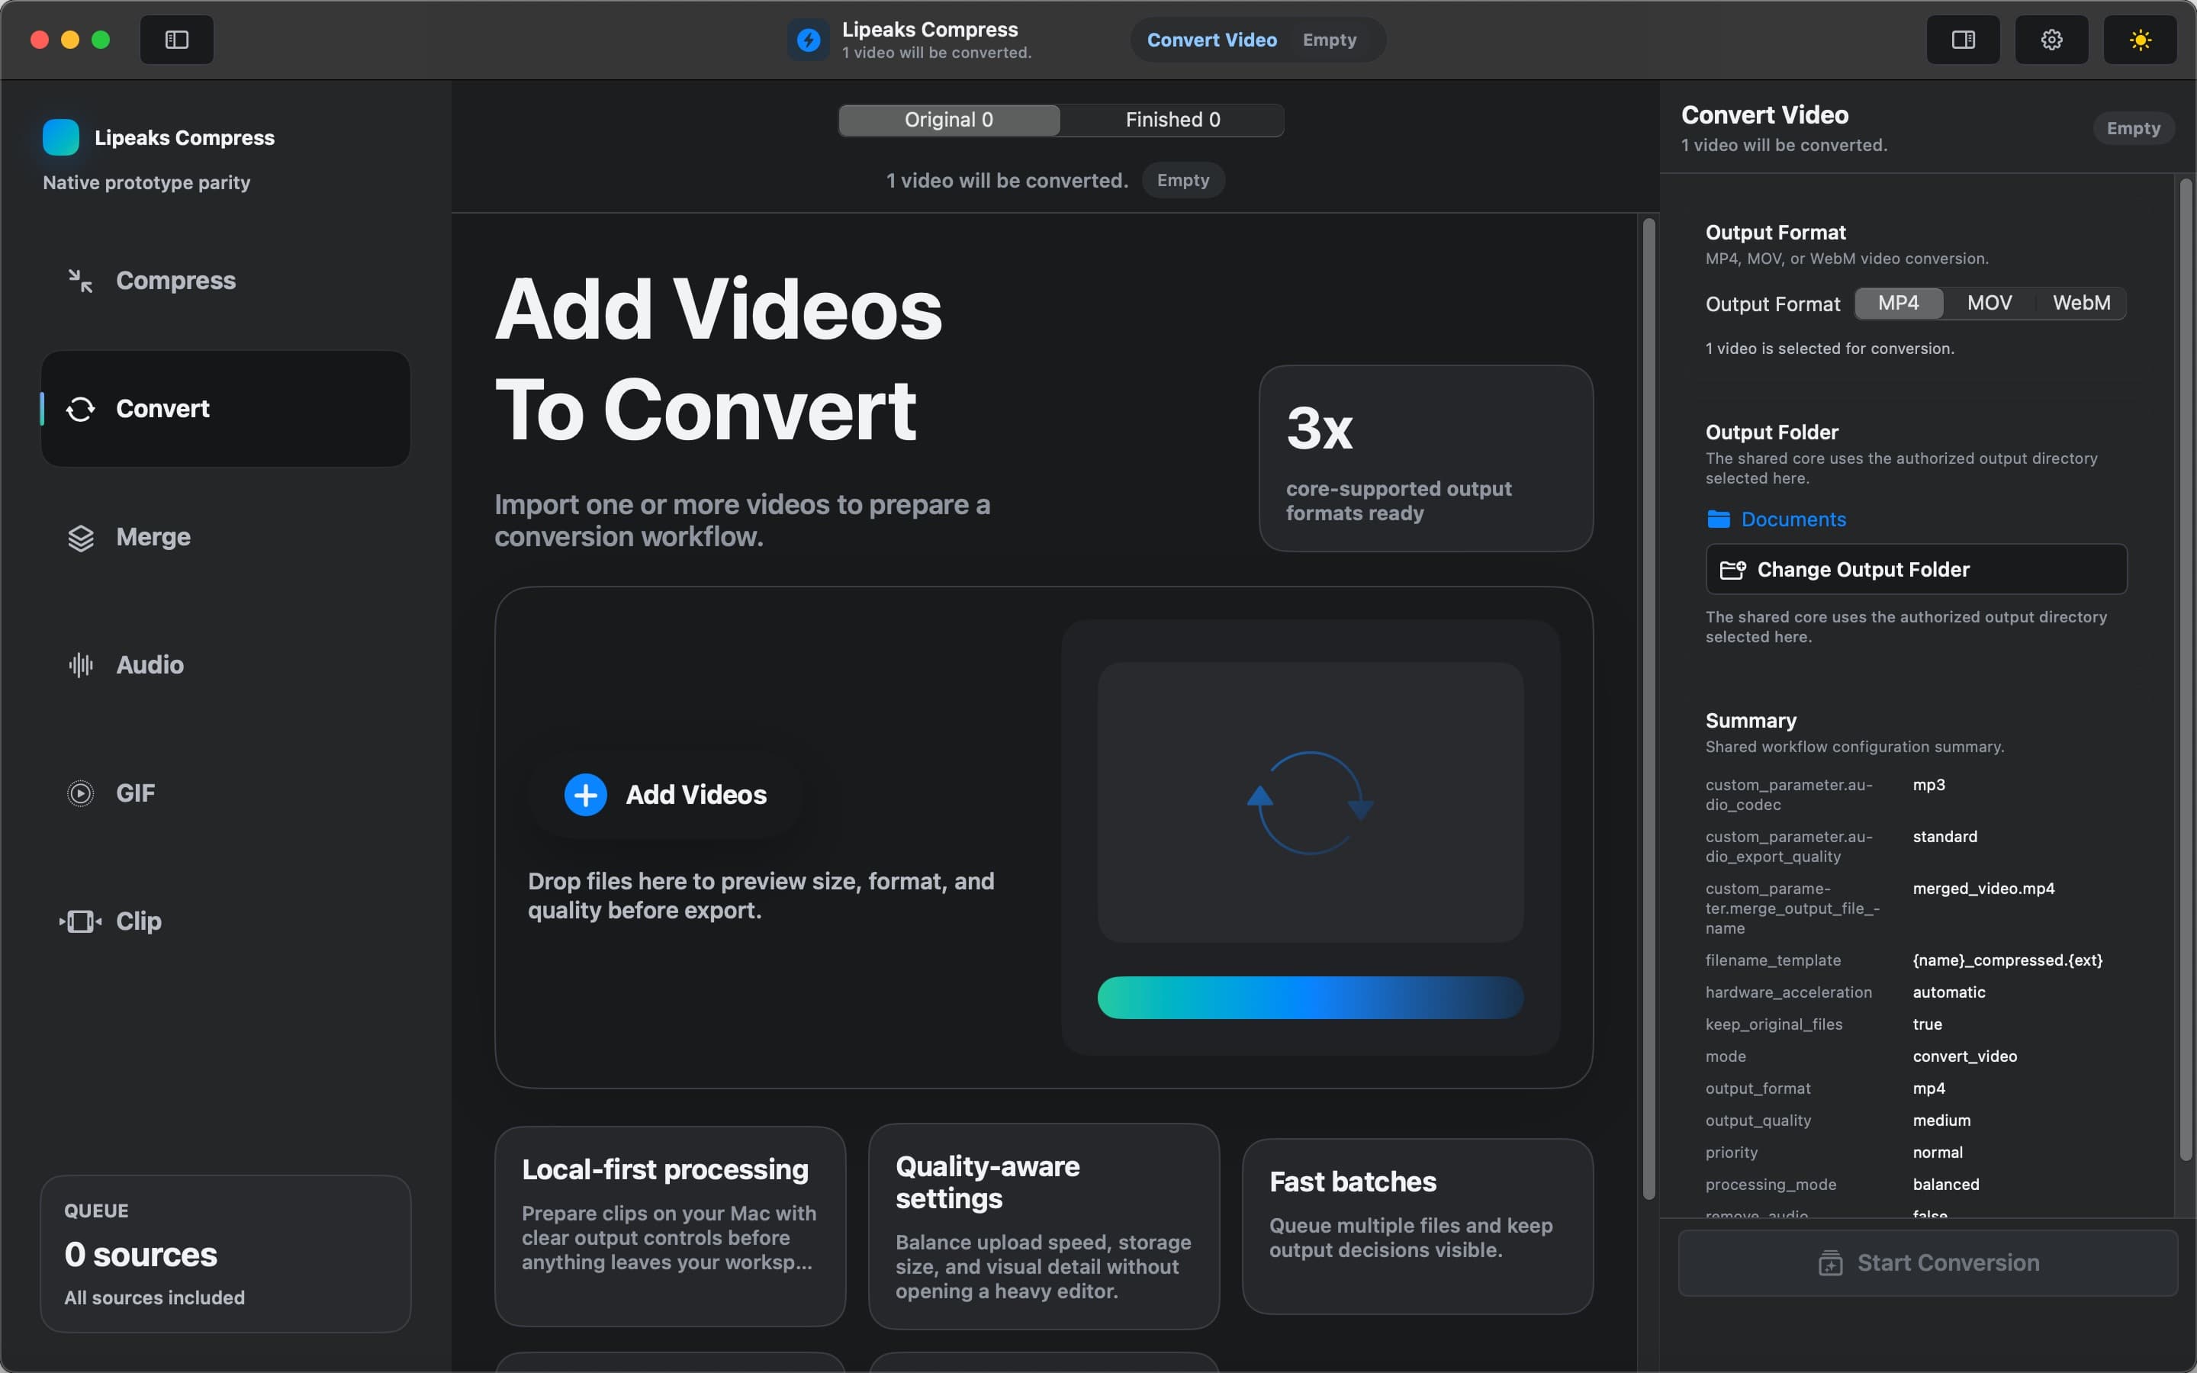Show the Original 0 segment
Image resolution: width=2197 pixels, height=1373 pixels.
pyautogui.click(x=949, y=120)
